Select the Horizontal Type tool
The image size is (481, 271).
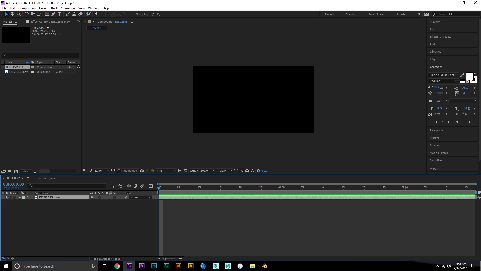[x=60, y=14]
